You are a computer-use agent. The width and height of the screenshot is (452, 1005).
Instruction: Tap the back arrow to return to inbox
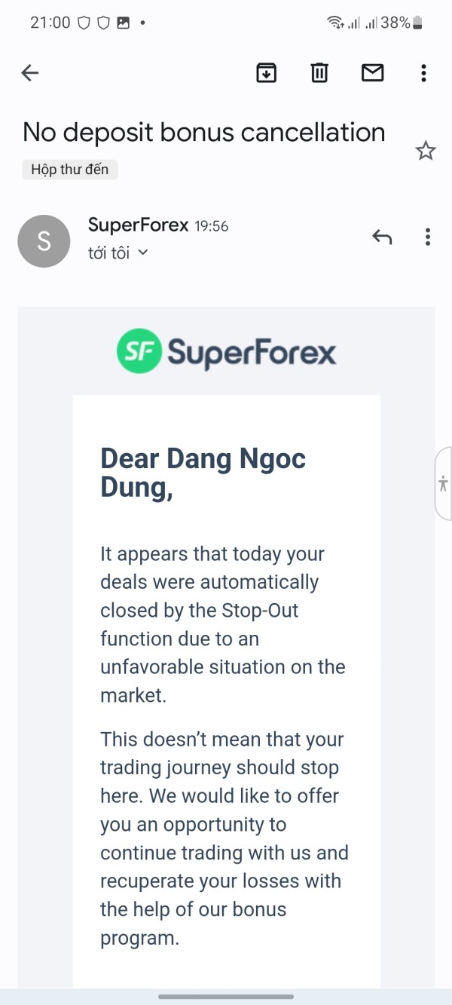tap(29, 72)
